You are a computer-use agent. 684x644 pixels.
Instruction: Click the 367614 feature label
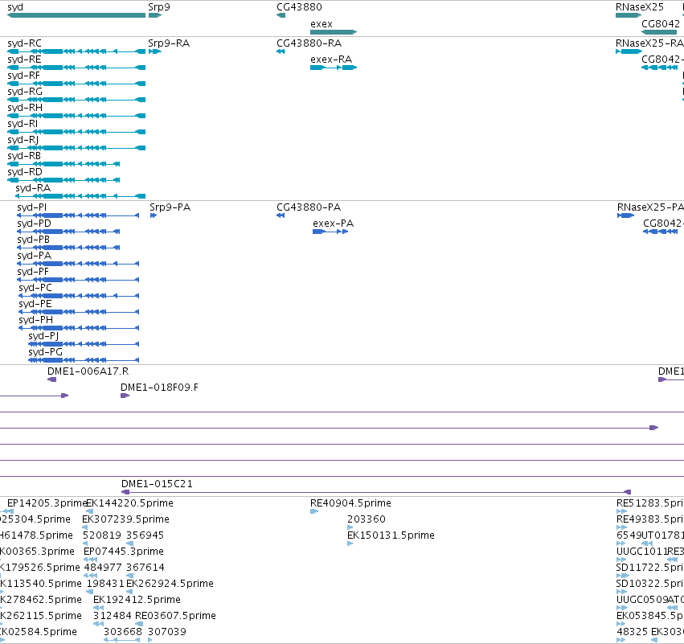[x=145, y=568]
